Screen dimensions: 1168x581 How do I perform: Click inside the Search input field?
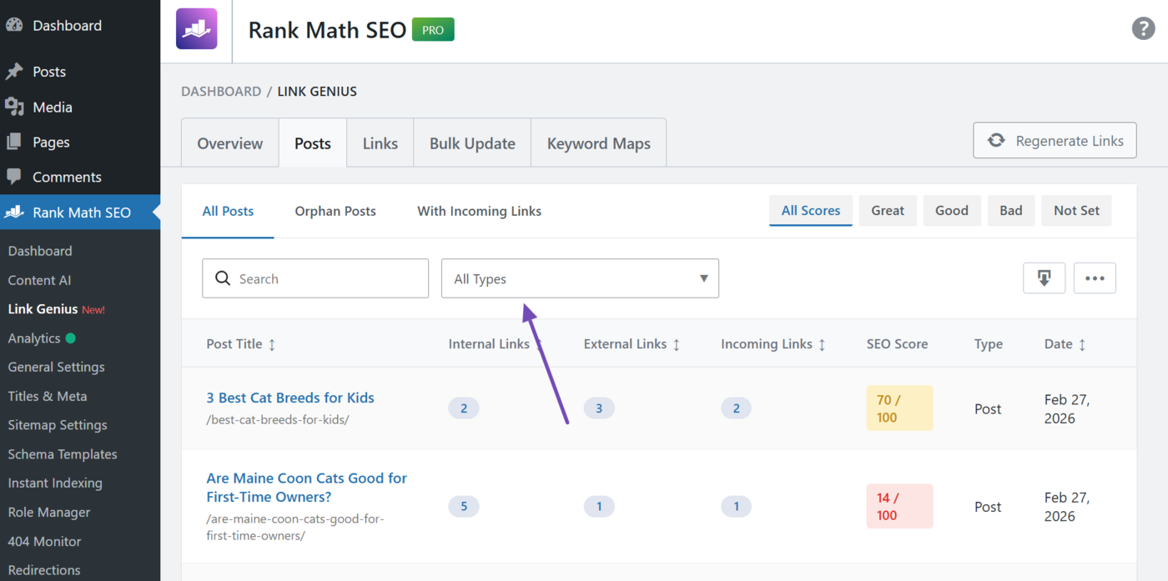325,278
